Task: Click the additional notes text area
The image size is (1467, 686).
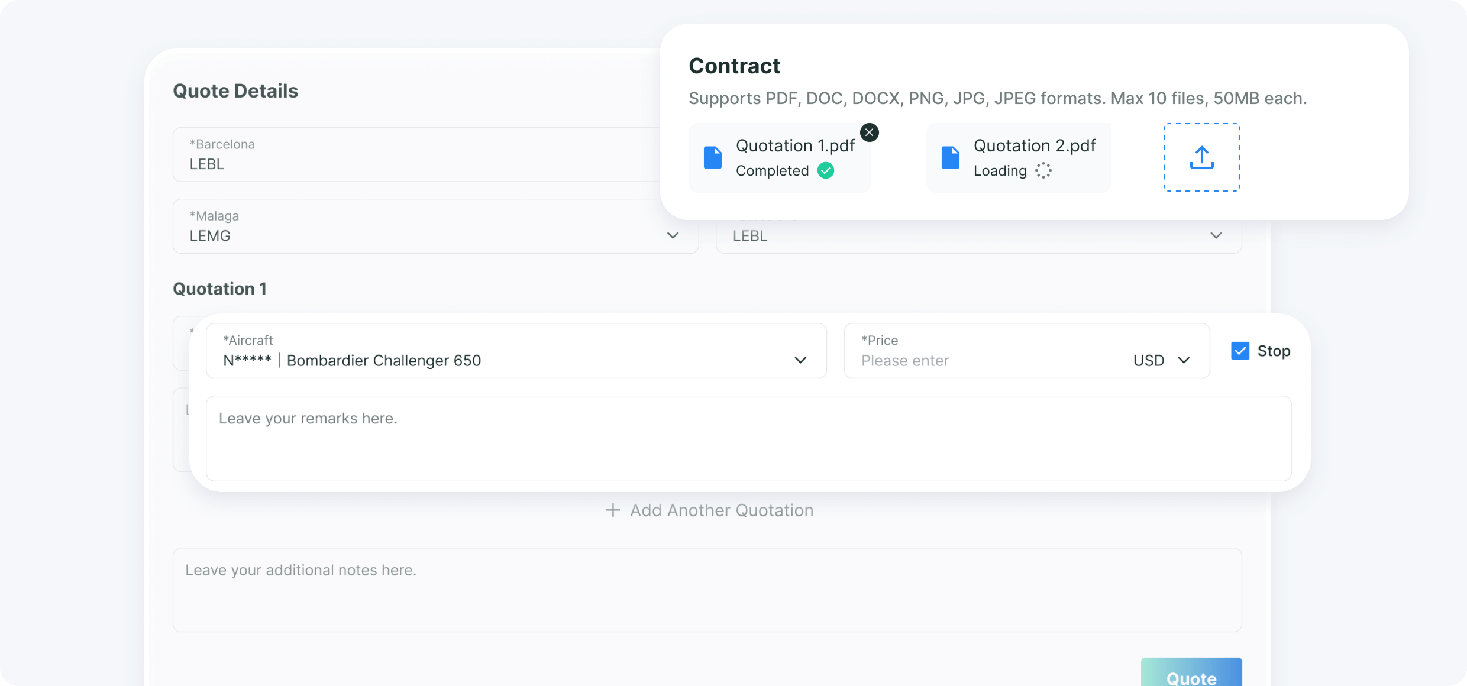Action: pyautogui.click(x=707, y=590)
